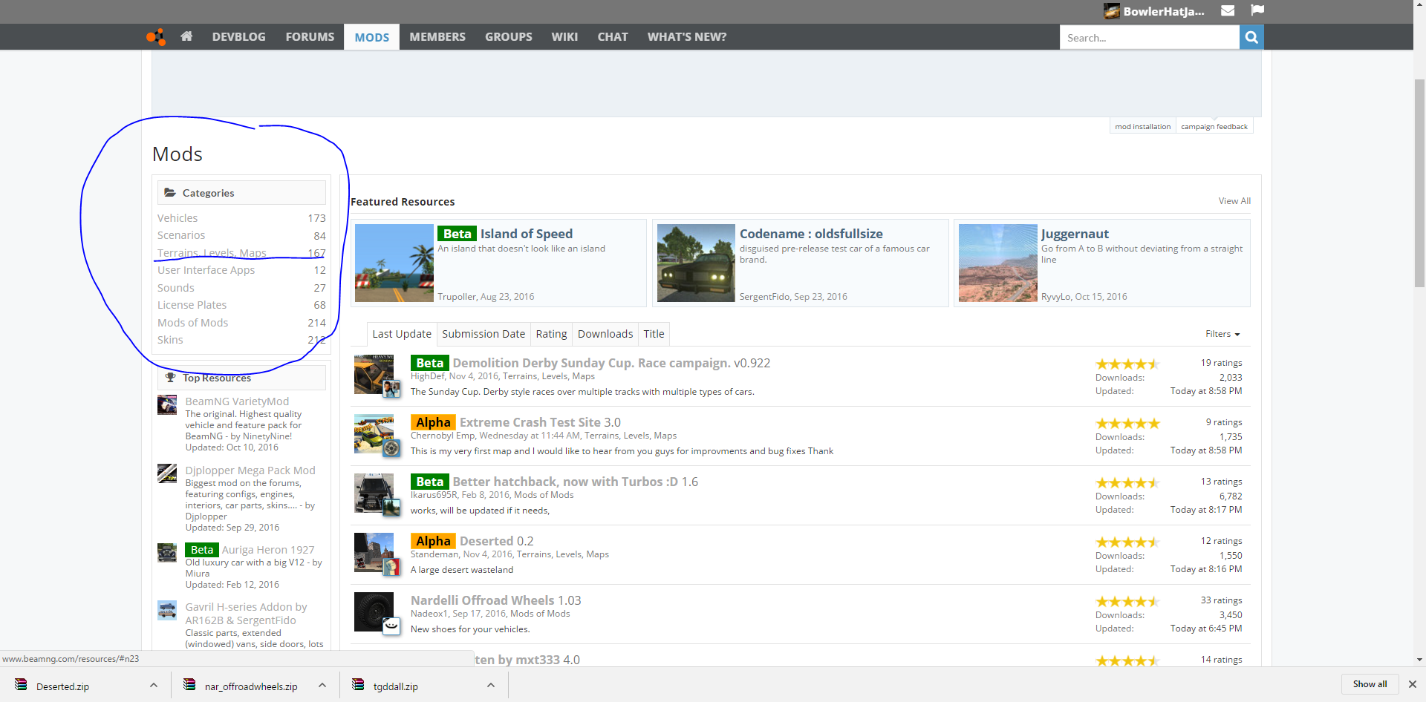Open Island of Speed featured thumbnail

point(394,263)
